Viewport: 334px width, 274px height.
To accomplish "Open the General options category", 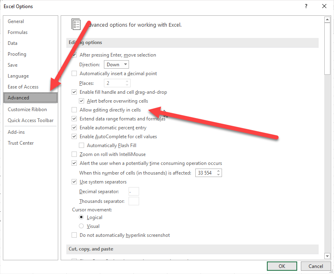I will (x=16, y=21).
